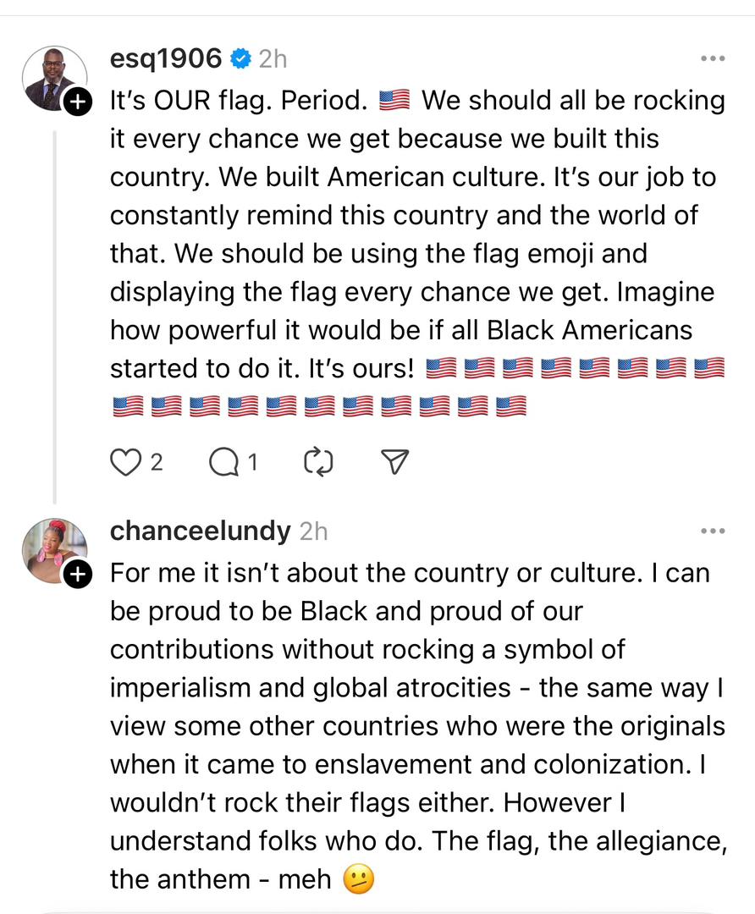View the like count of 2
This screenshot has width=755, height=914.
[157, 463]
